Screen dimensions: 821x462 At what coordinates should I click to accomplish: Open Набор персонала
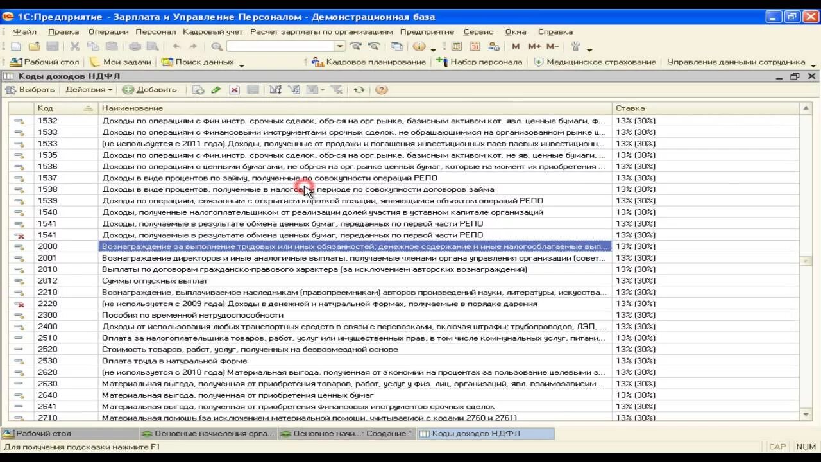pos(480,62)
